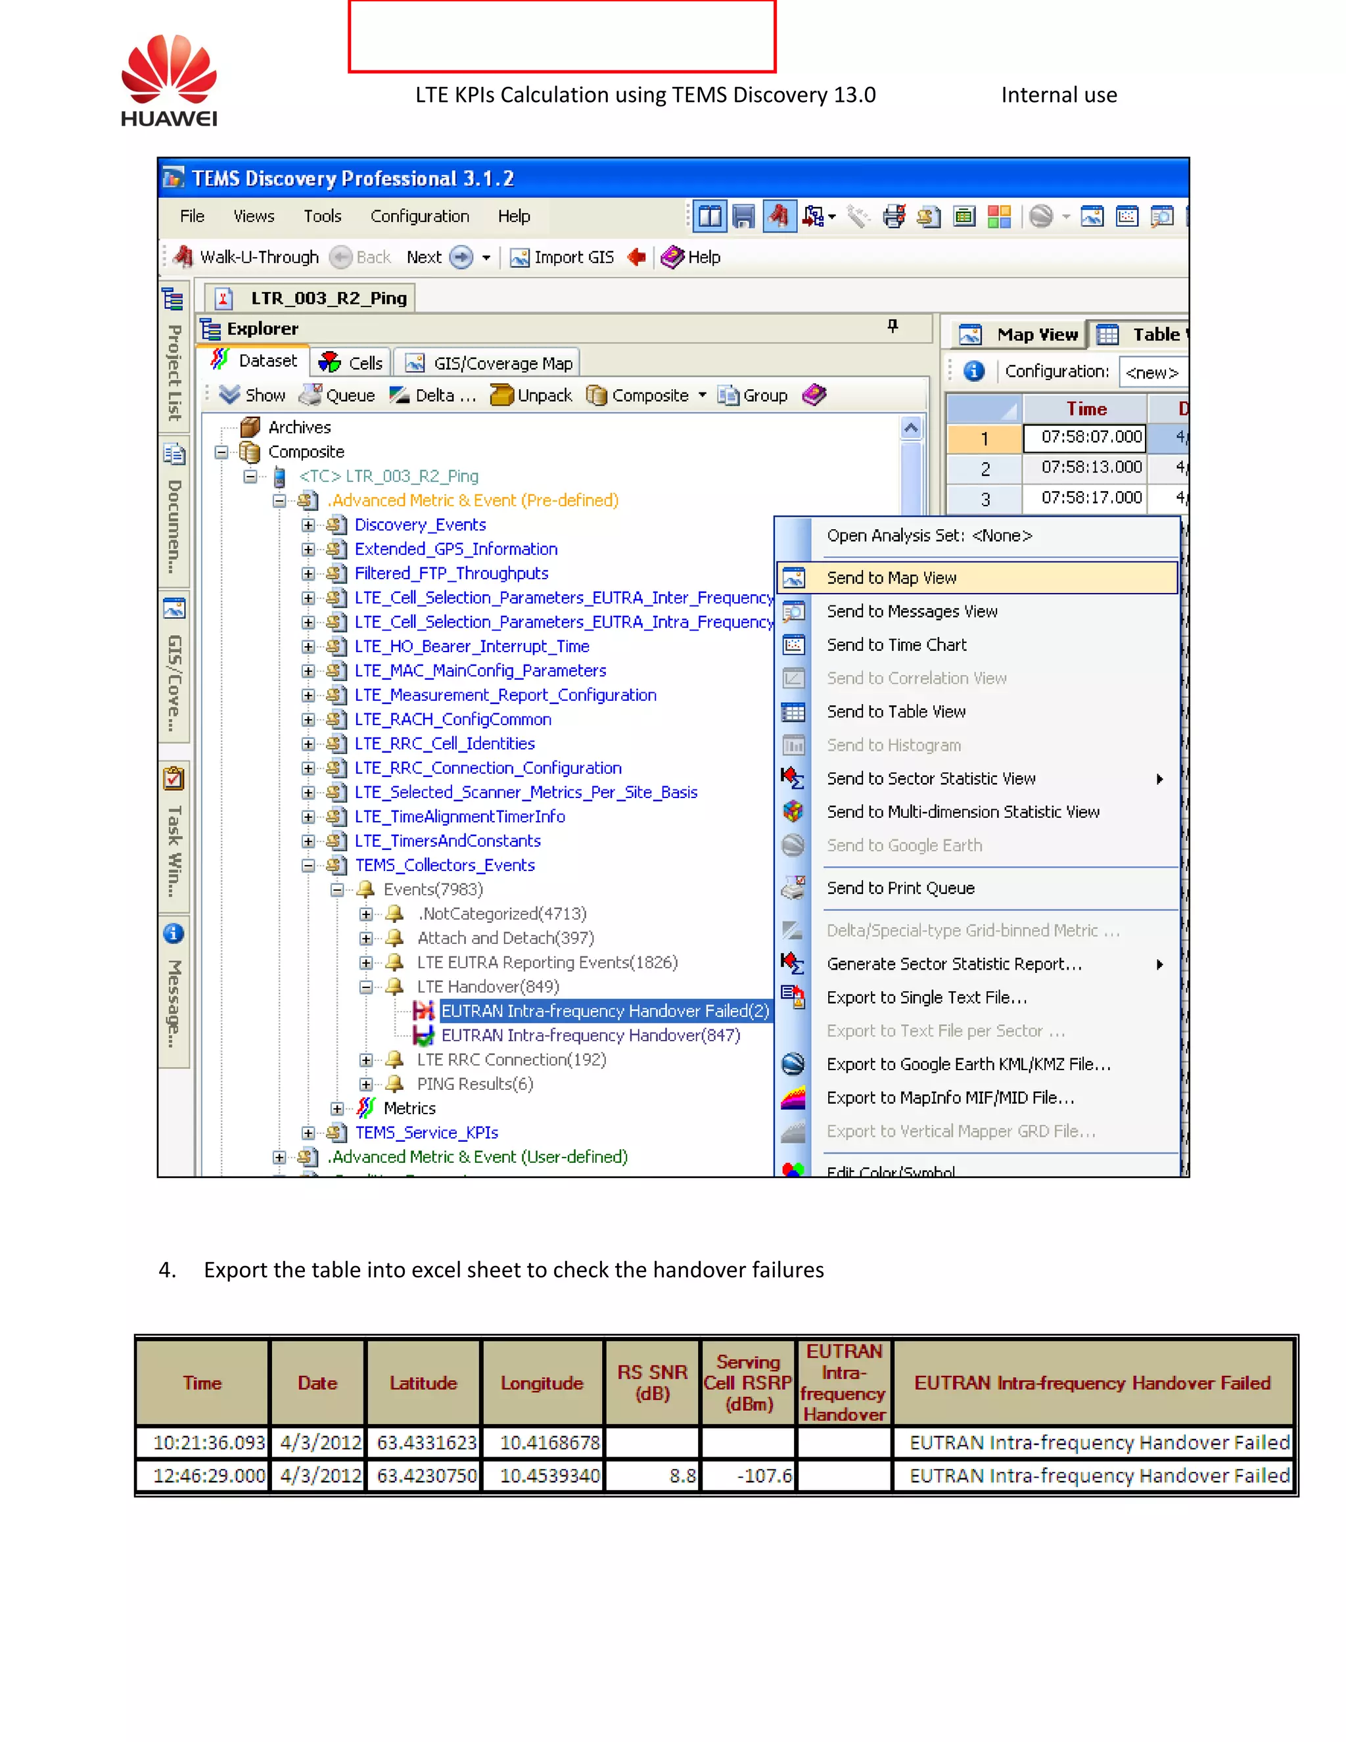Choose Send to Table View in context menu

point(977,711)
